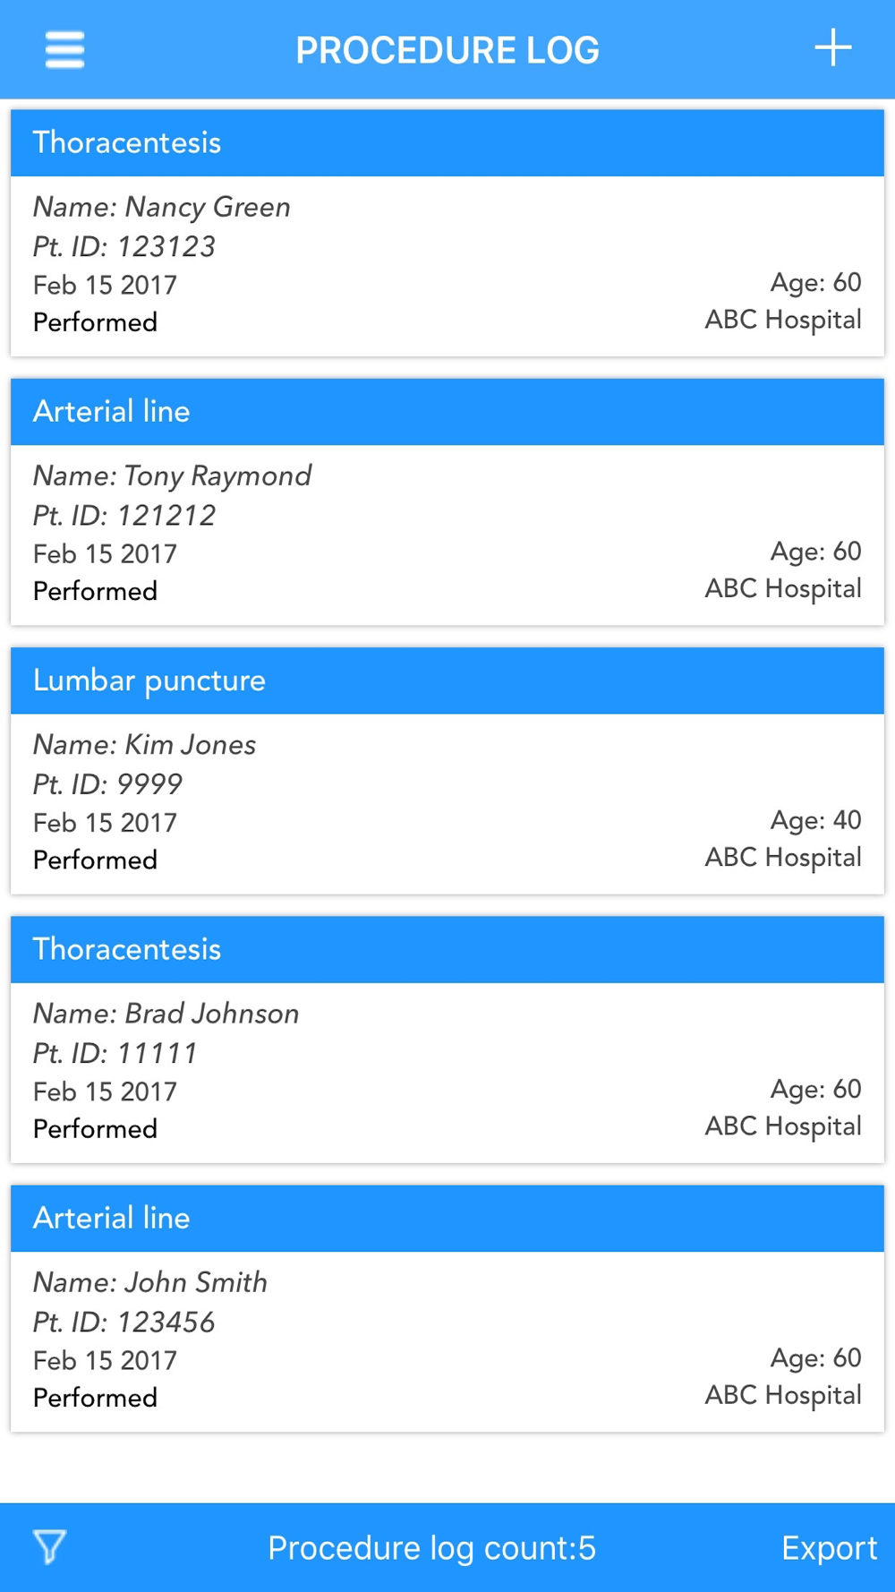Open Brad Johnson's Thoracentesis header
This screenshot has height=1592, width=895.
point(447,949)
